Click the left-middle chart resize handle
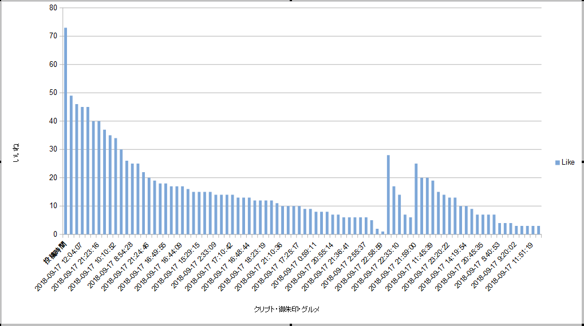The image size is (584, 326). (1, 163)
